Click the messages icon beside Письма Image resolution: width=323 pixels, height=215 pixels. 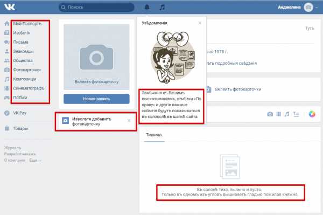click(7, 42)
